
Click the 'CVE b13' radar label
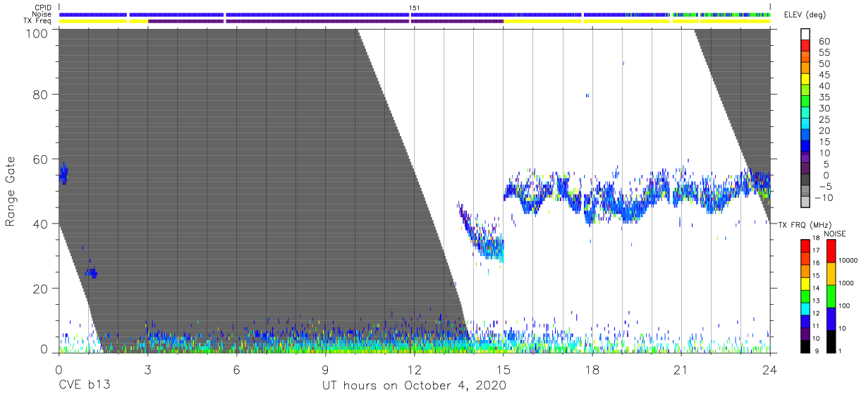pyautogui.click(x=84, y=386)
